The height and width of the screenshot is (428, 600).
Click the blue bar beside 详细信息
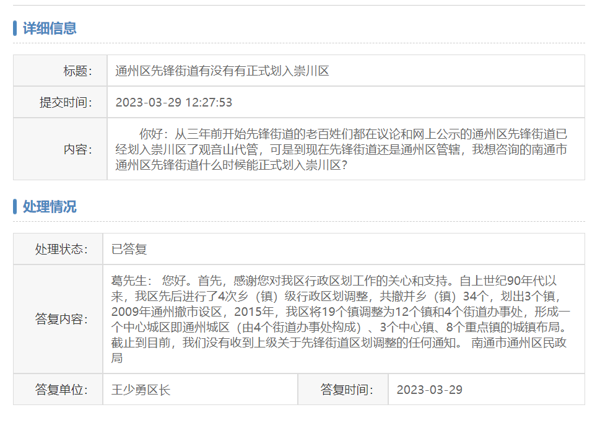[15, 28]
